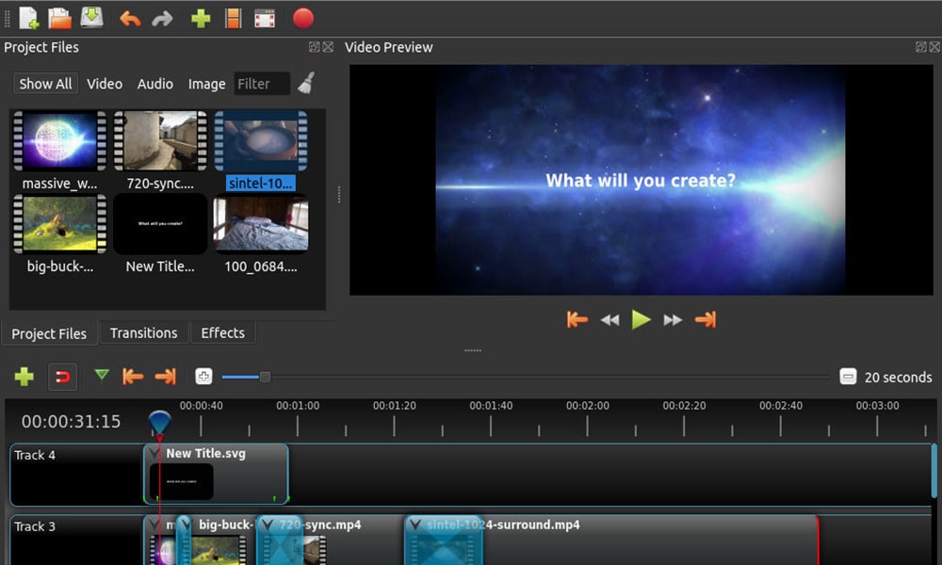Viewport: 942px width, 565px height.
Task: Select the Show All filter button
Action: pos(45,84)
